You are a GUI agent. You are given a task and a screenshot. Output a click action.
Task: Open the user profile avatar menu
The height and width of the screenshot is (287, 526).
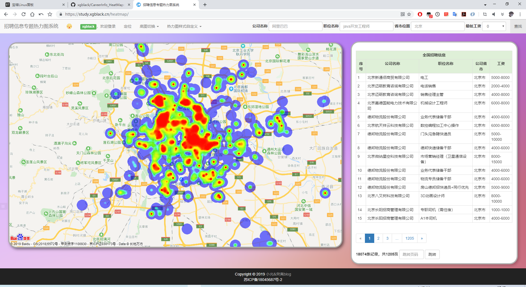point(511,14)
